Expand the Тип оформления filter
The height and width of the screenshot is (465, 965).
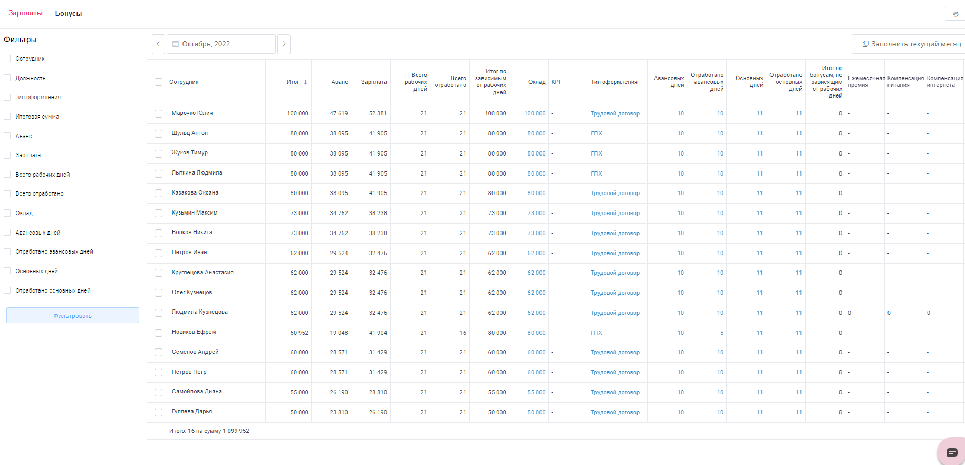pyautogui.click(x=38, y=98)
